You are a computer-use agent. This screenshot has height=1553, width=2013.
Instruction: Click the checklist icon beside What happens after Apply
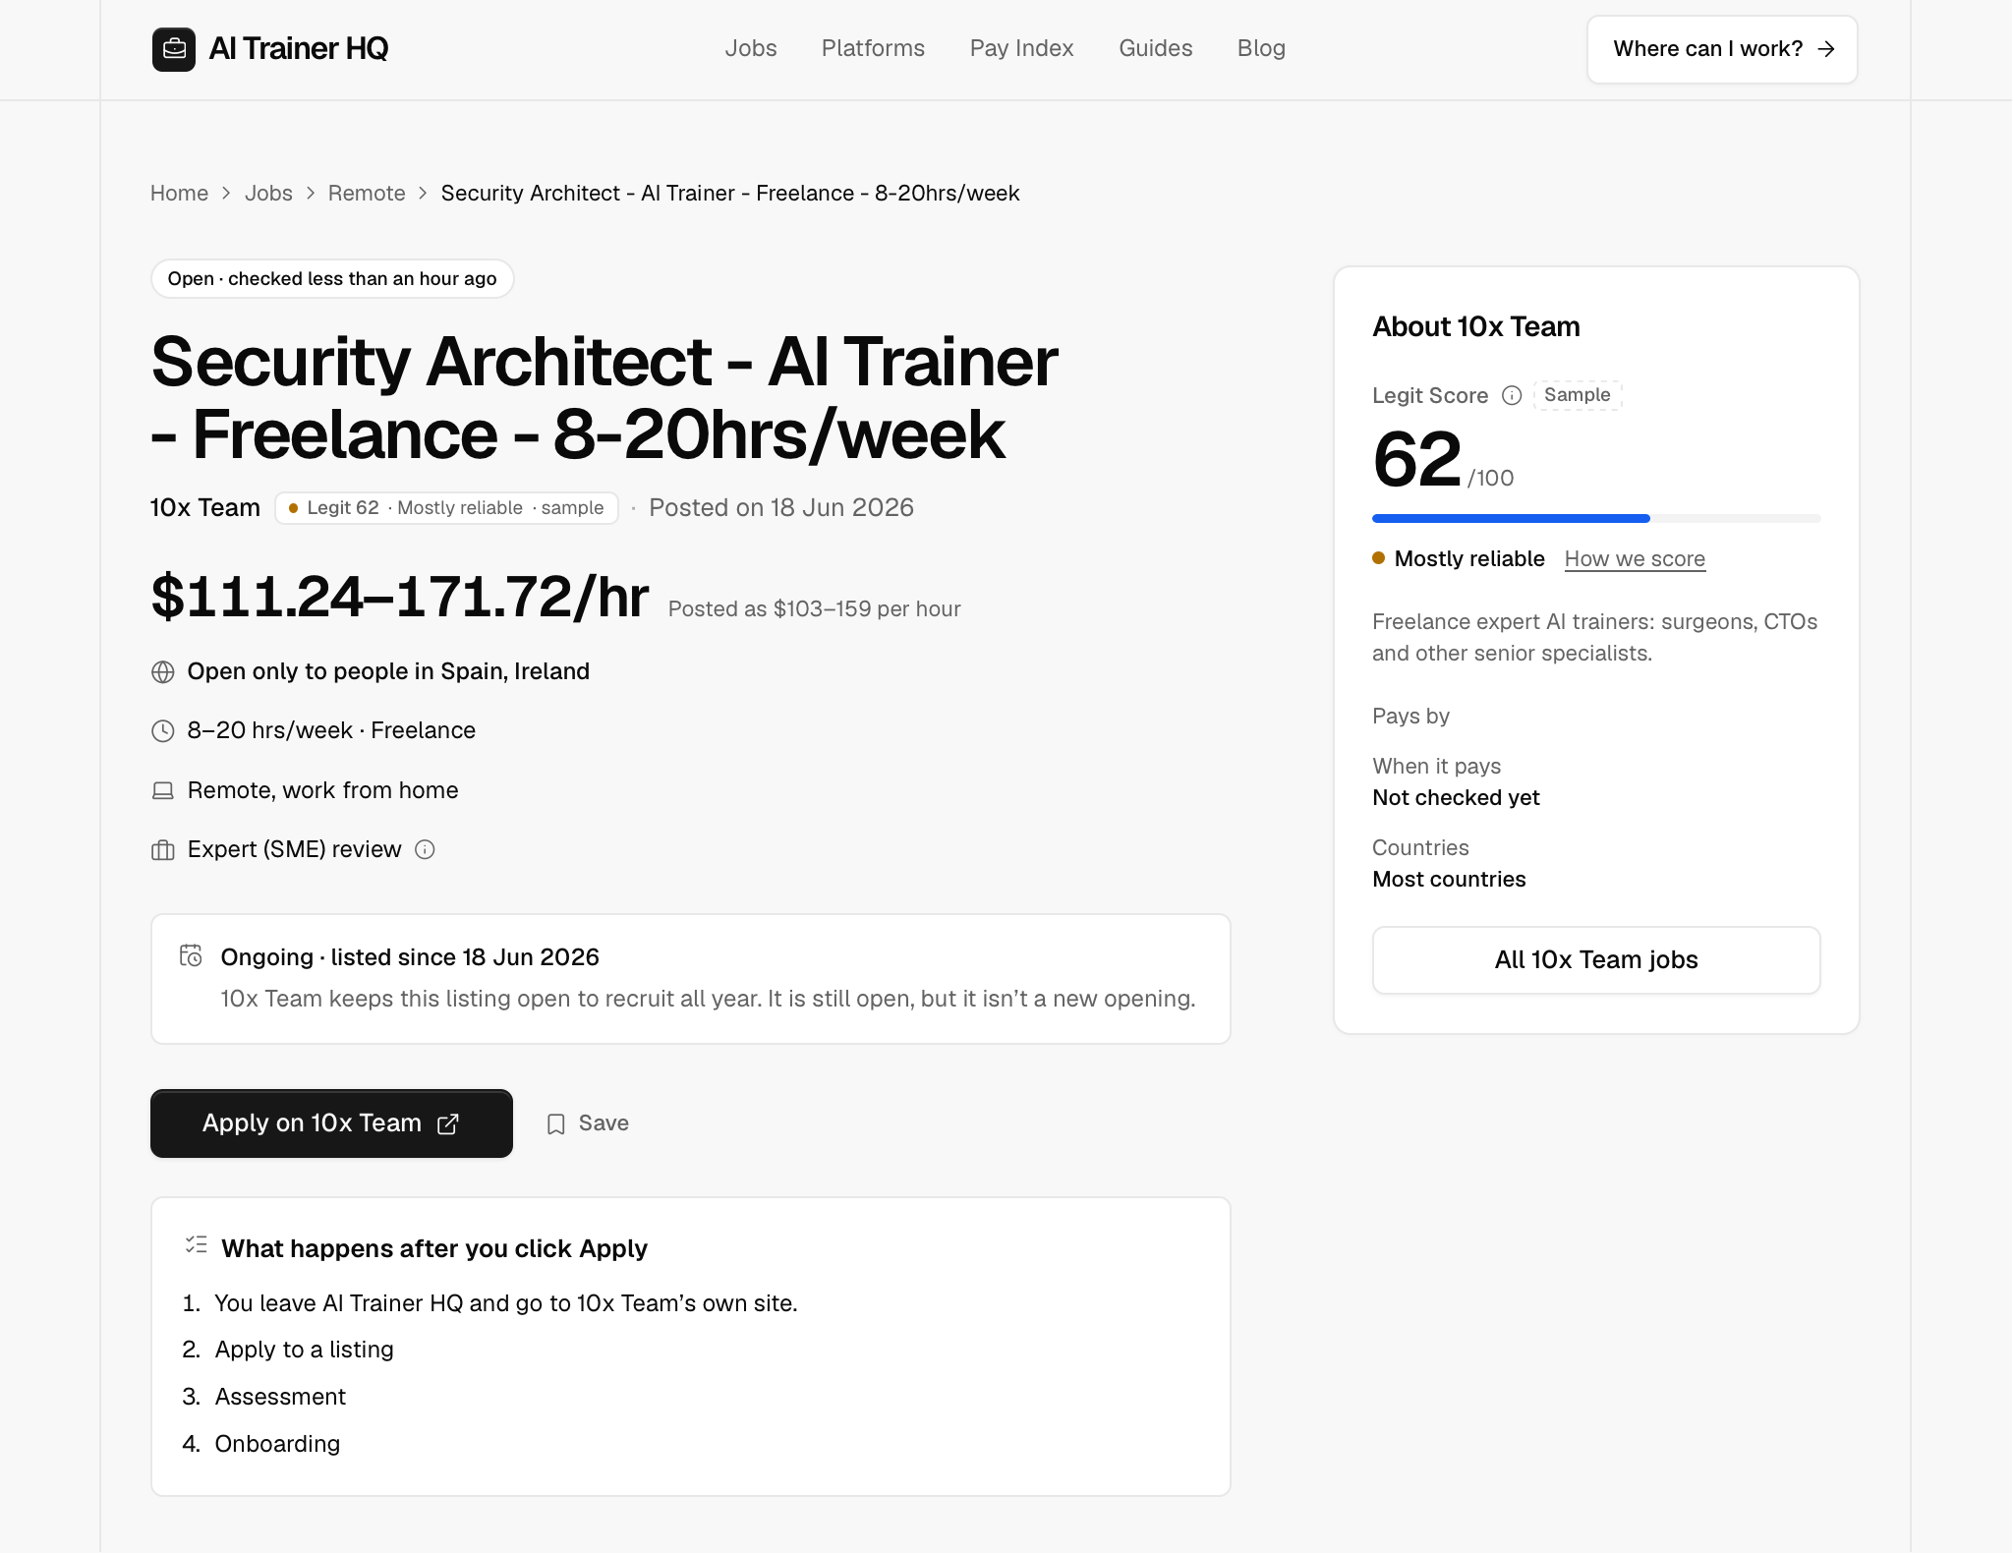pos(196,1245)
